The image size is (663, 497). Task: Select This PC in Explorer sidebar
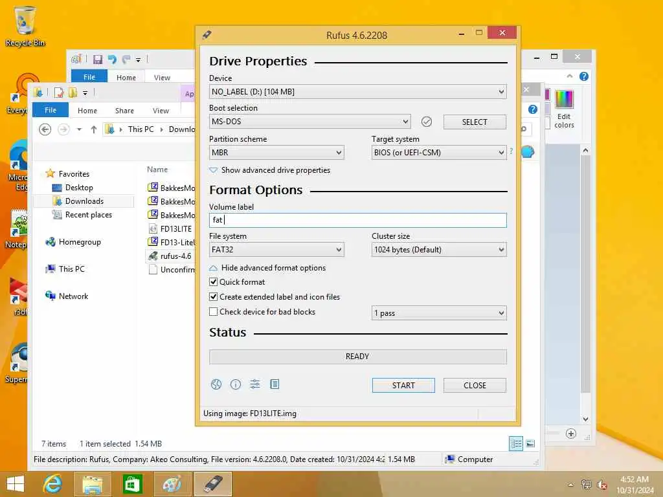(x=71, y=269)
